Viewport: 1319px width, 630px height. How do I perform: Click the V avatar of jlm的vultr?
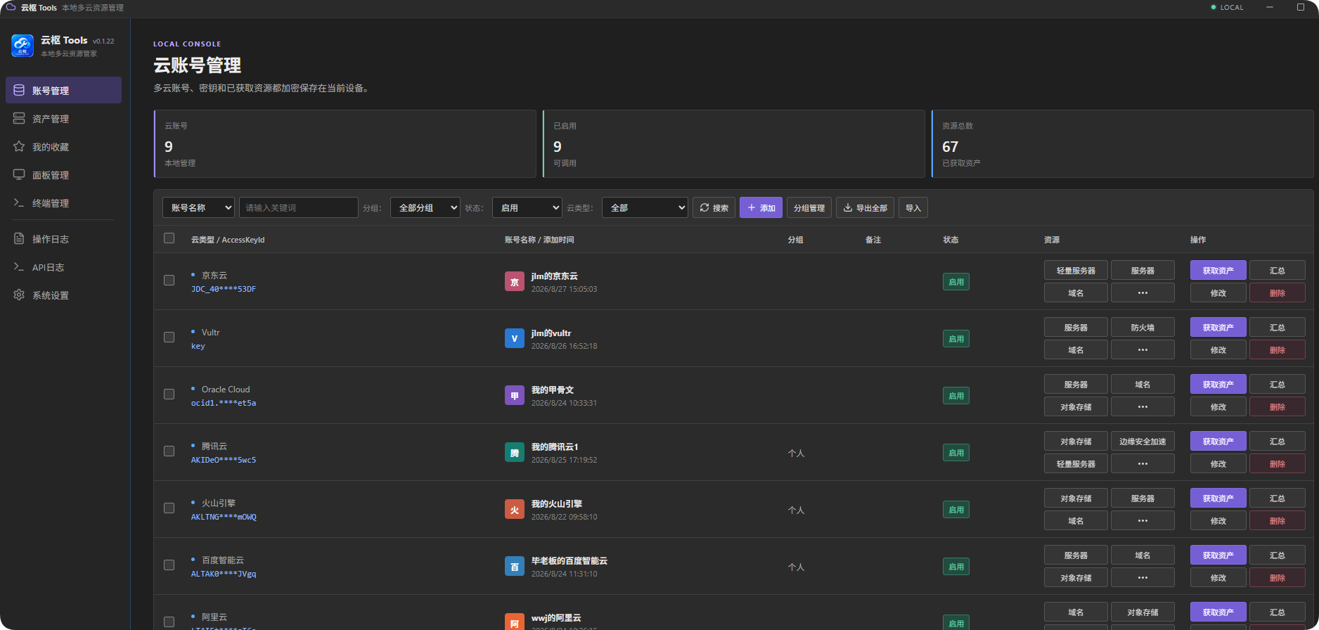[515, 338]
